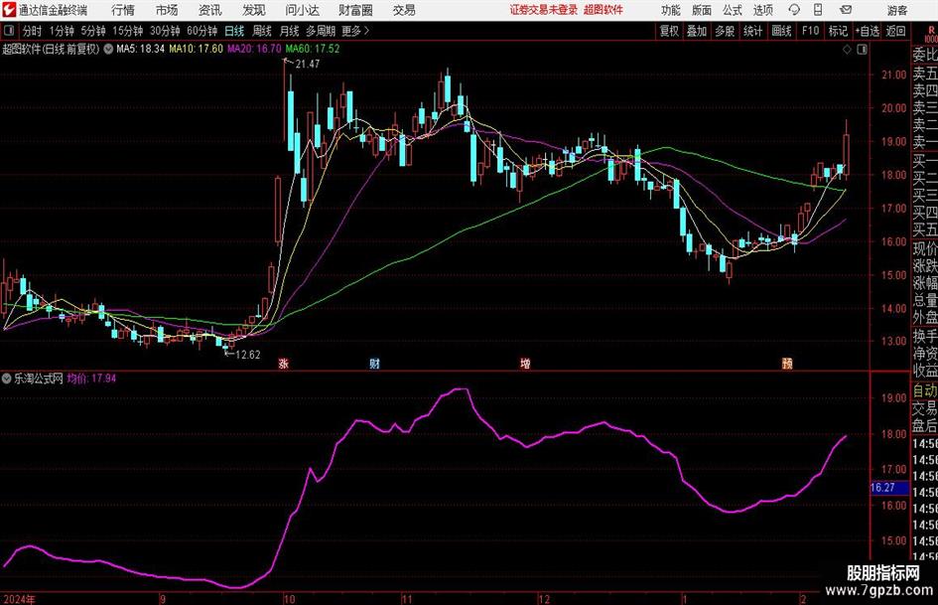Click the 均价: 17.94 indicator value
Screen dimensions: 938x605
tap(91, 378)
